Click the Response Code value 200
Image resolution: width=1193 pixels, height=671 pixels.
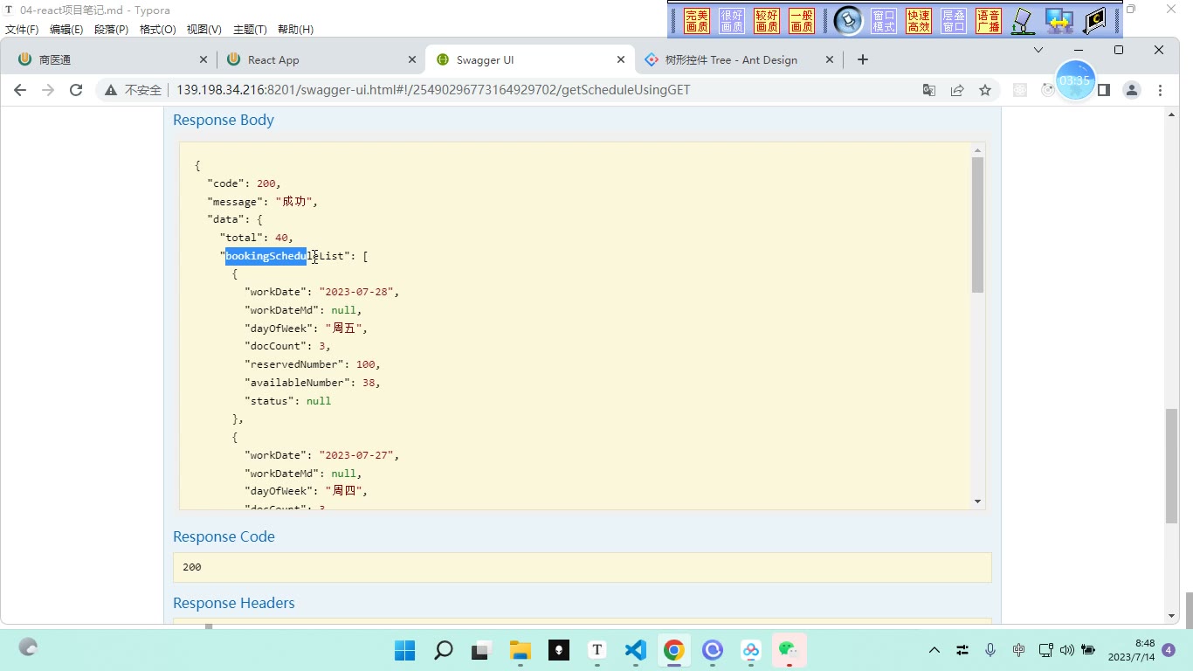192,567
